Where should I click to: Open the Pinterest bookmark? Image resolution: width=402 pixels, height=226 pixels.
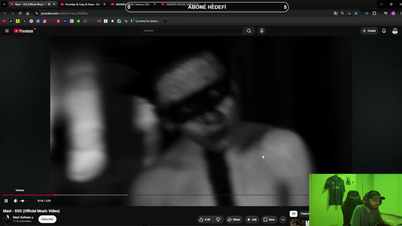58,21
